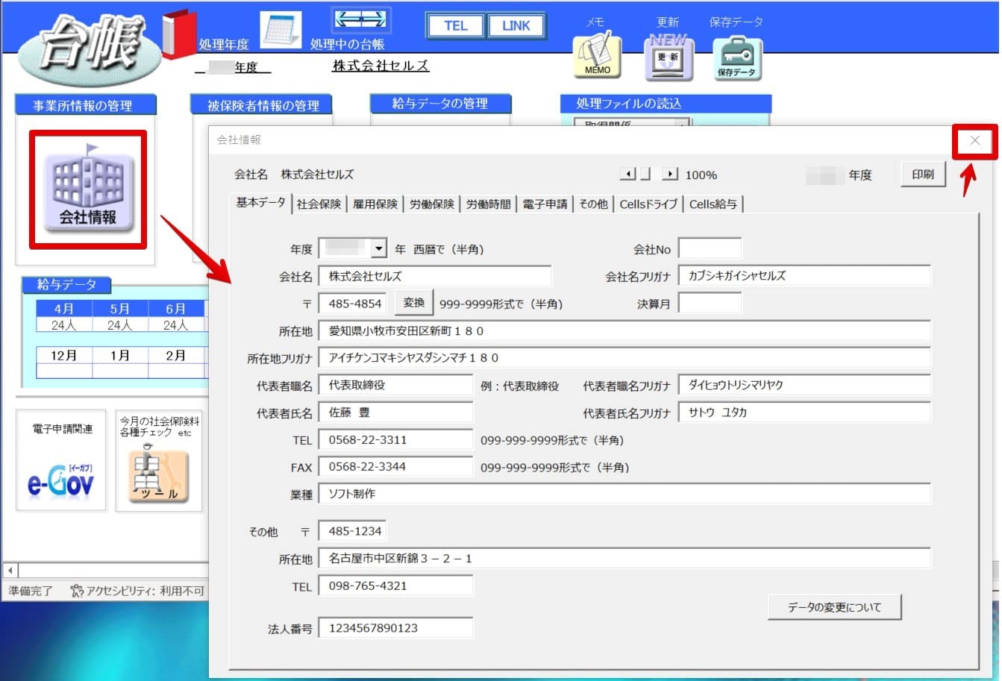
Task: Click the 印刷 print button
Action: 923,174
